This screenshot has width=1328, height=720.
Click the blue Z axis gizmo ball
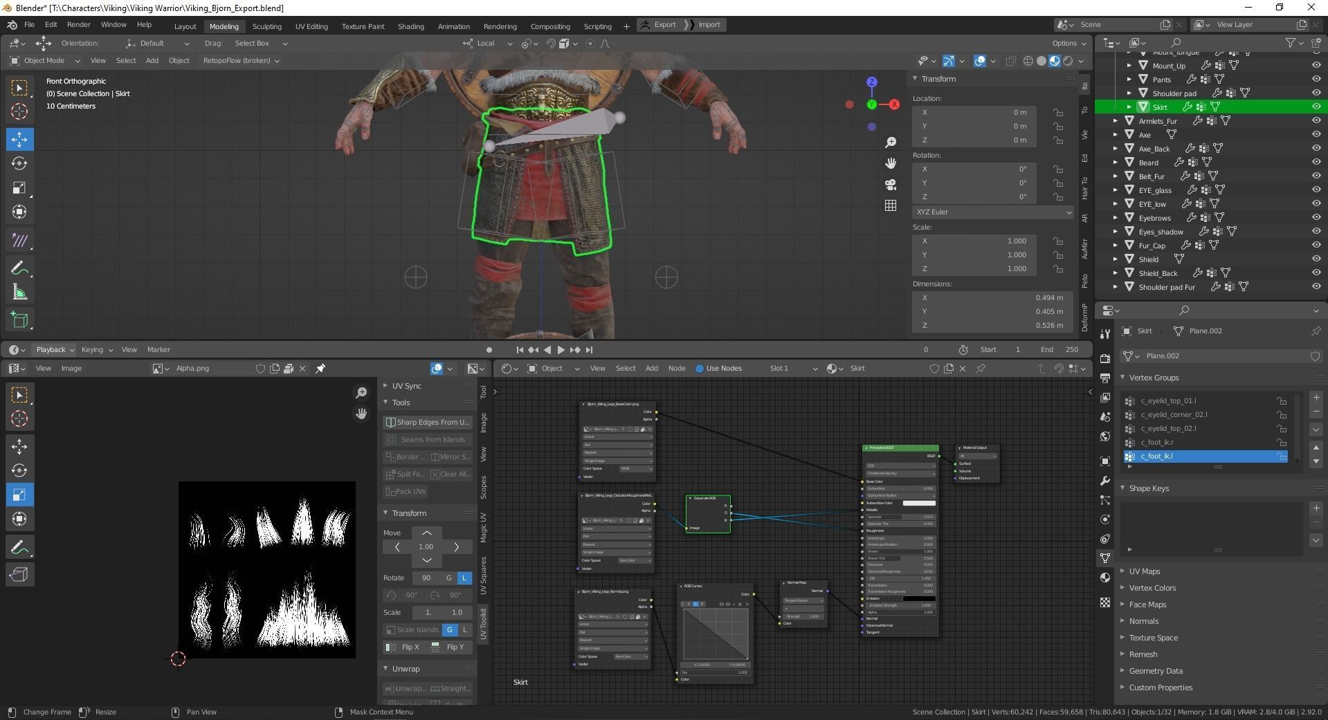872,82
